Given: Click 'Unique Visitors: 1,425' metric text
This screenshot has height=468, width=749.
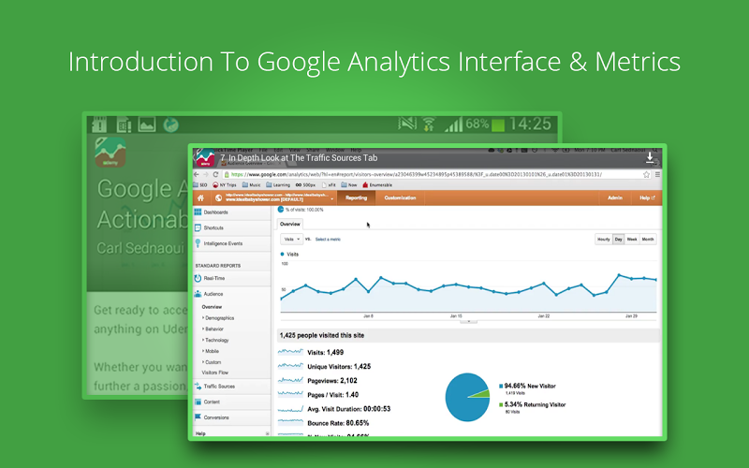Looking at the screenshot, I should [x=339, y=366].
